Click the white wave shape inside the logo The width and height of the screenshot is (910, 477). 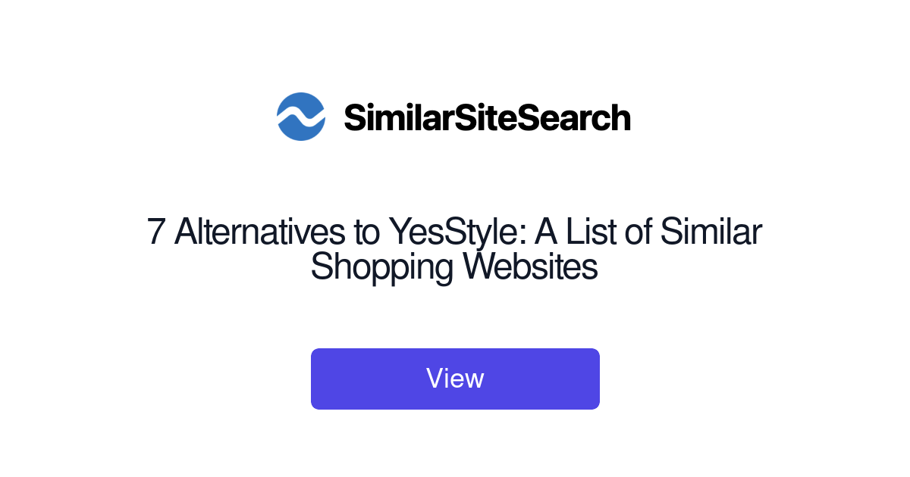pyautogui.click(x=301, y=117)
